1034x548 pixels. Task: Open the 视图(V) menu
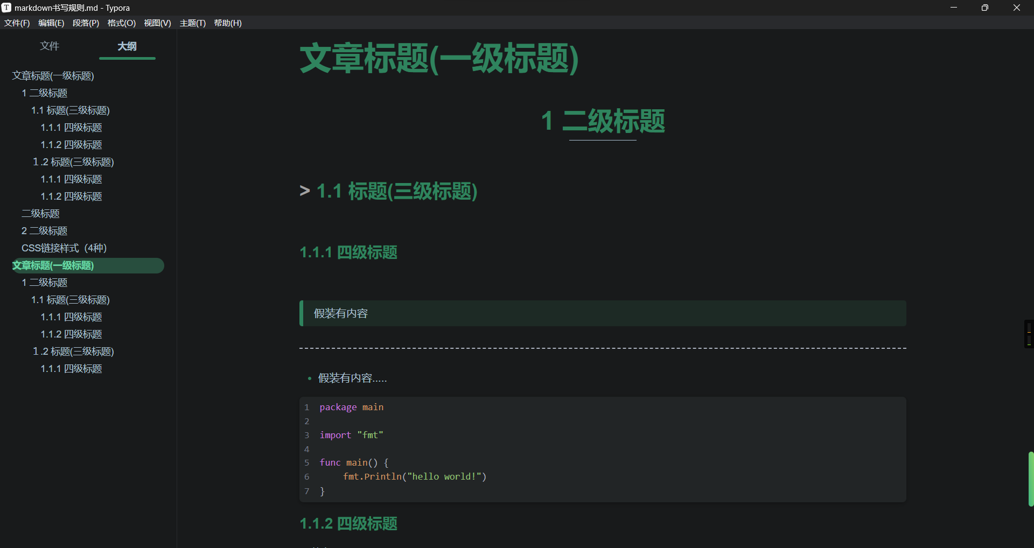(x=157, y=23)
